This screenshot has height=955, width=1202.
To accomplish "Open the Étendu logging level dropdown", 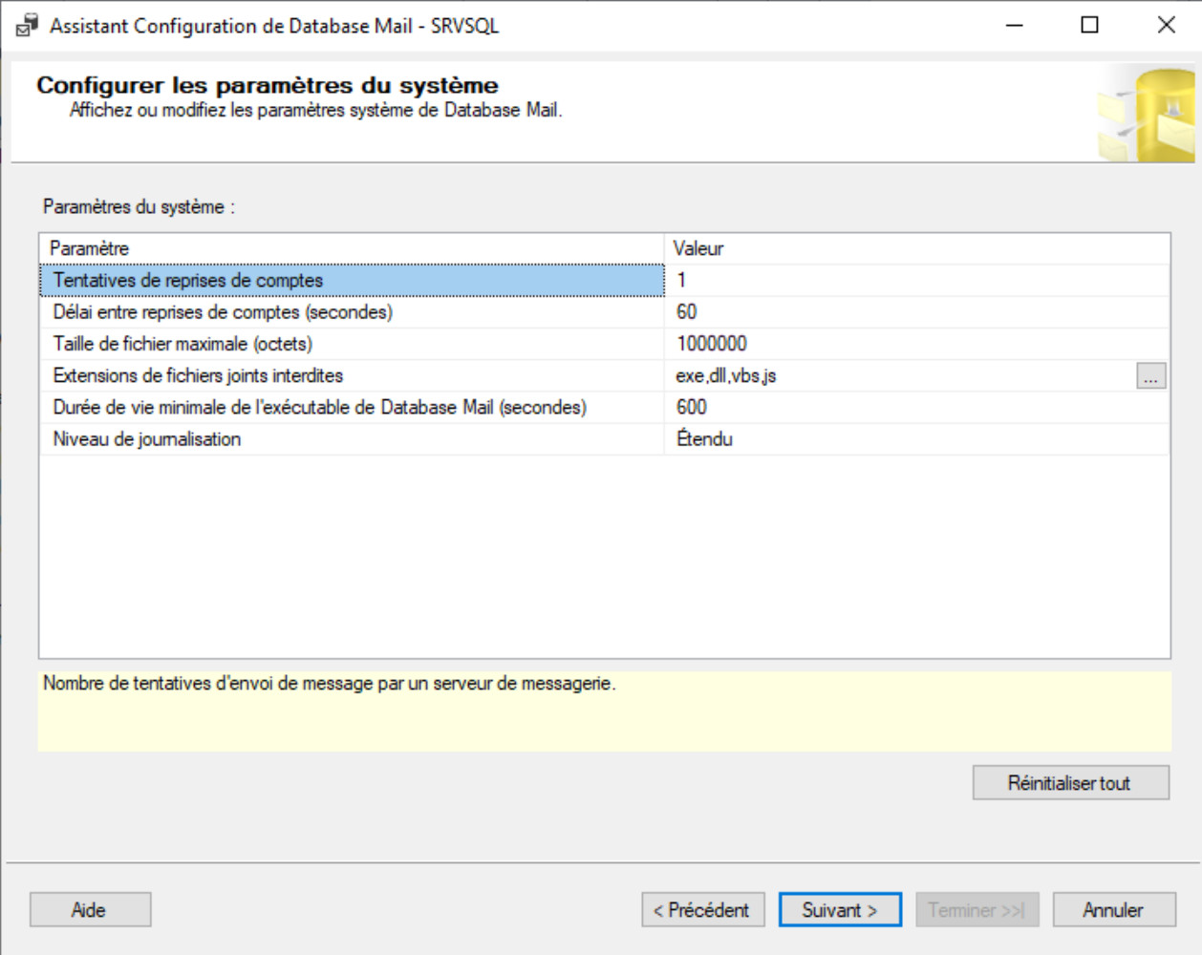I will click(x=915, y=439).
